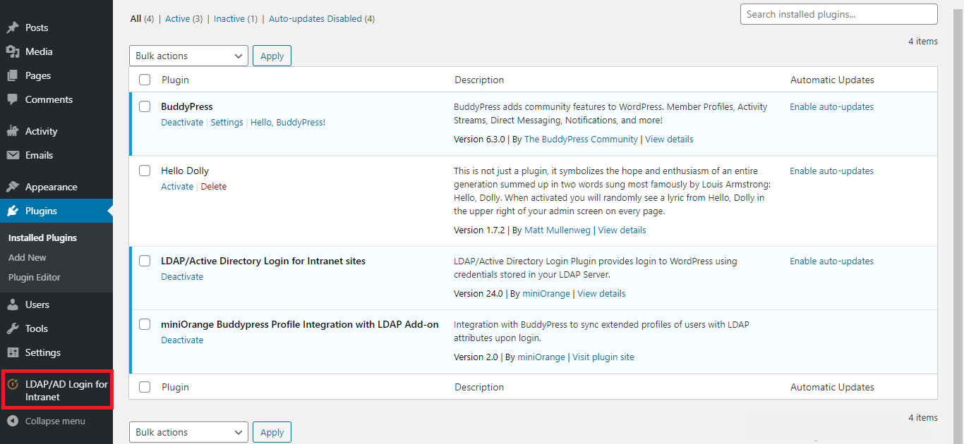The height and width of the screenshot is (444, 964).
Task: Select the Hello Dolly plugin checkbox
Action: [145, 170]
